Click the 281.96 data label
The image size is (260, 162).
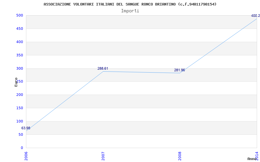pos(179,70)
